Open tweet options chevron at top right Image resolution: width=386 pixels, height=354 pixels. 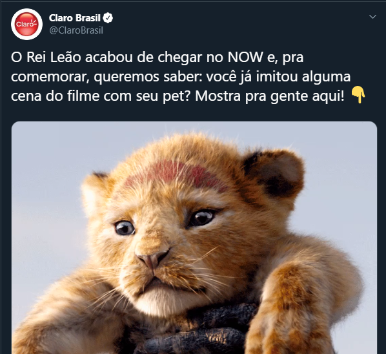pos(372,17)
